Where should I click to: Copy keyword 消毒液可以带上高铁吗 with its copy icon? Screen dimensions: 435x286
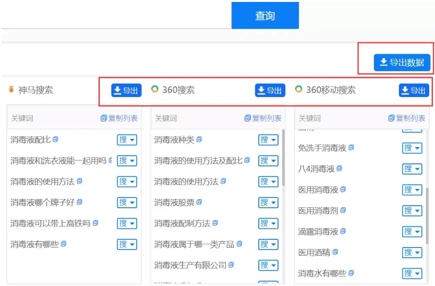pyautogui.click(x=96, y=223)
